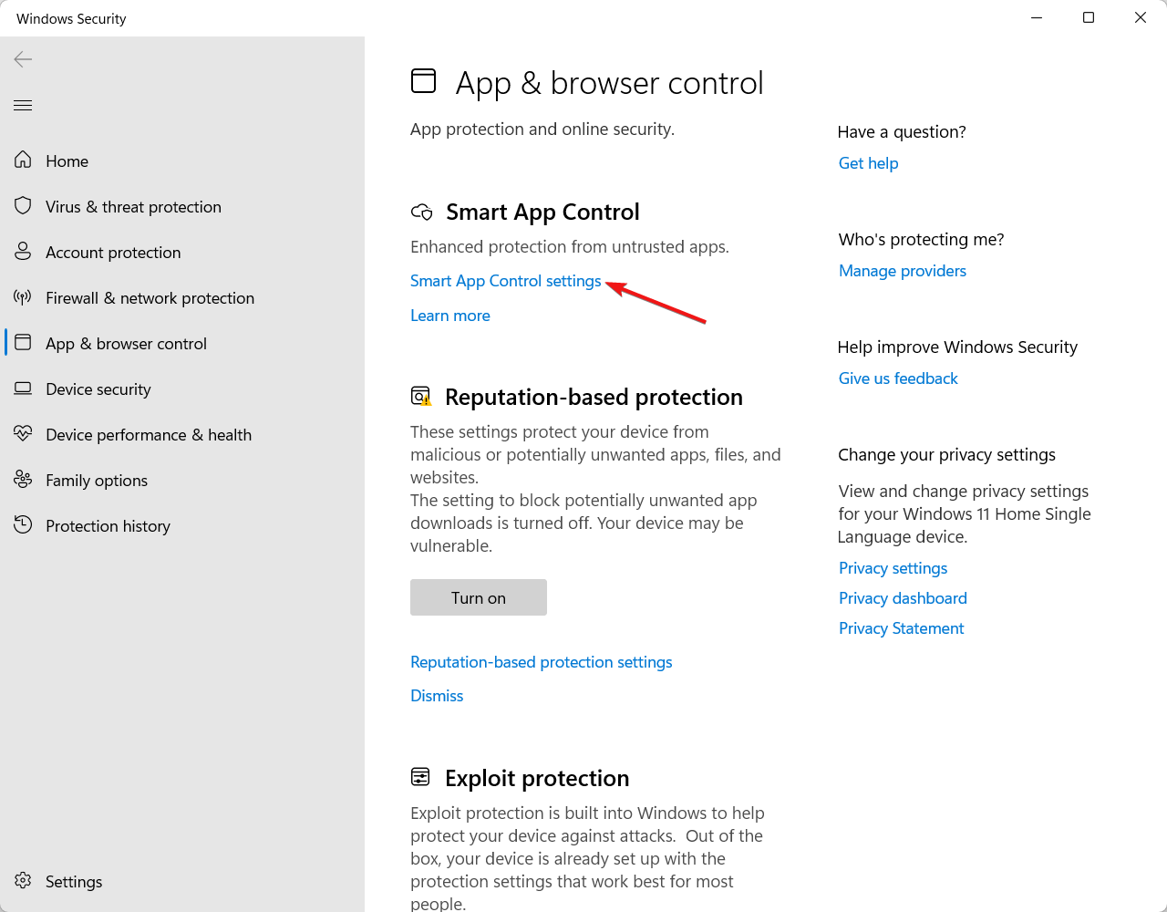Click the Settings gear icon
This screenshot has height=912, width=1167.
(23, 881)
